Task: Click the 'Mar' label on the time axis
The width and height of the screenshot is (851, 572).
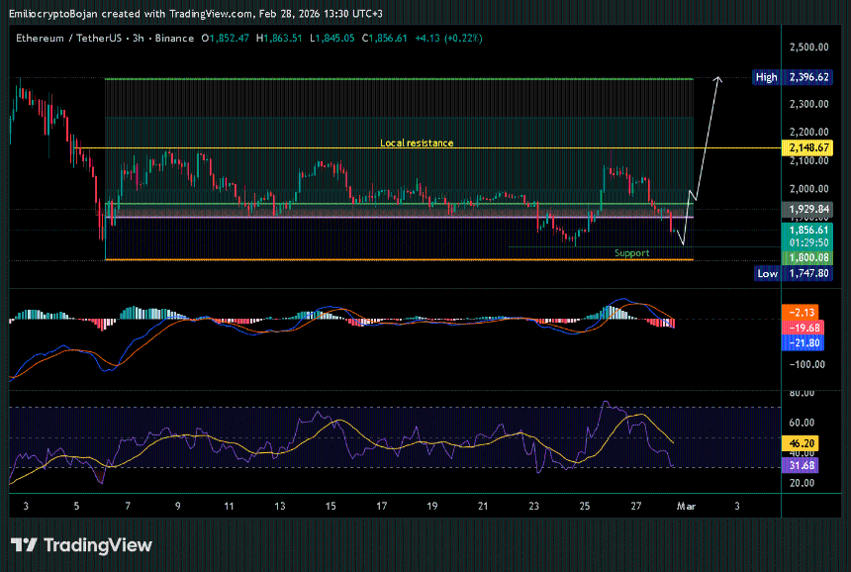Action: click(685, 506)
